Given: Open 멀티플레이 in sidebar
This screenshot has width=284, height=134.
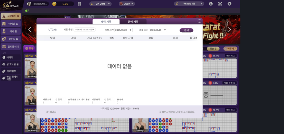Looking at the screenshot, I should pyautogui.click(x=11, y=46).
